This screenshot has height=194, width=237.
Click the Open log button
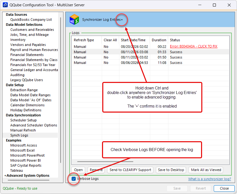tap(78, 170)
